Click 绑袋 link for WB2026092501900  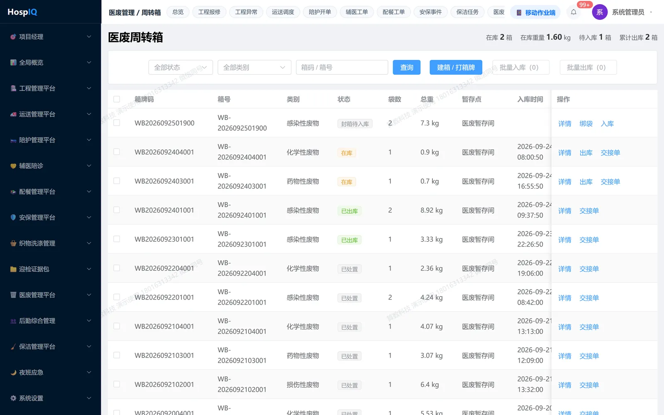click(586, 124)
